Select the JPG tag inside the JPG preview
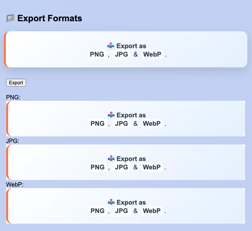This screenshot has width=252, height=231. [122, 167]
